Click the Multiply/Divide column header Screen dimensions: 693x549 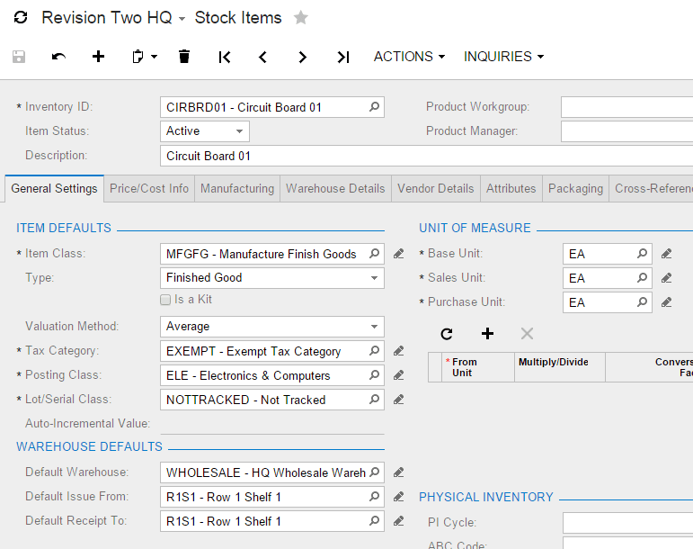pyautogui.click(x=560, y=367)
